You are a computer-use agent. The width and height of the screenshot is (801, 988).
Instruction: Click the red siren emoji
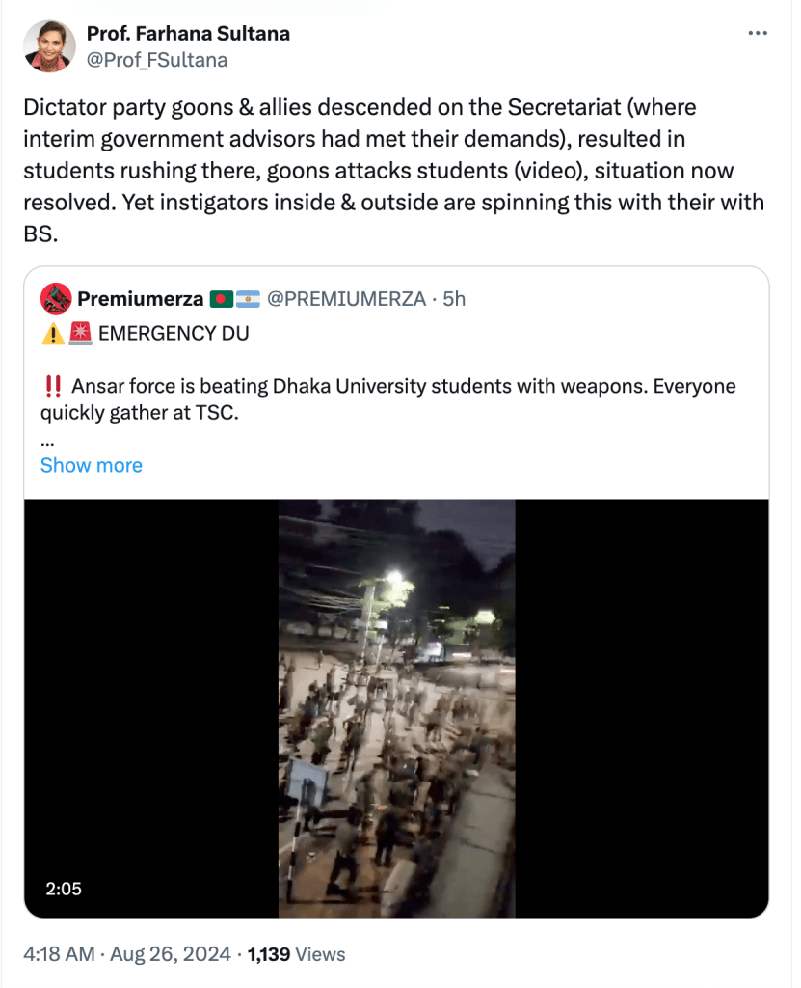pyautogui.click(x=80, y=334)
